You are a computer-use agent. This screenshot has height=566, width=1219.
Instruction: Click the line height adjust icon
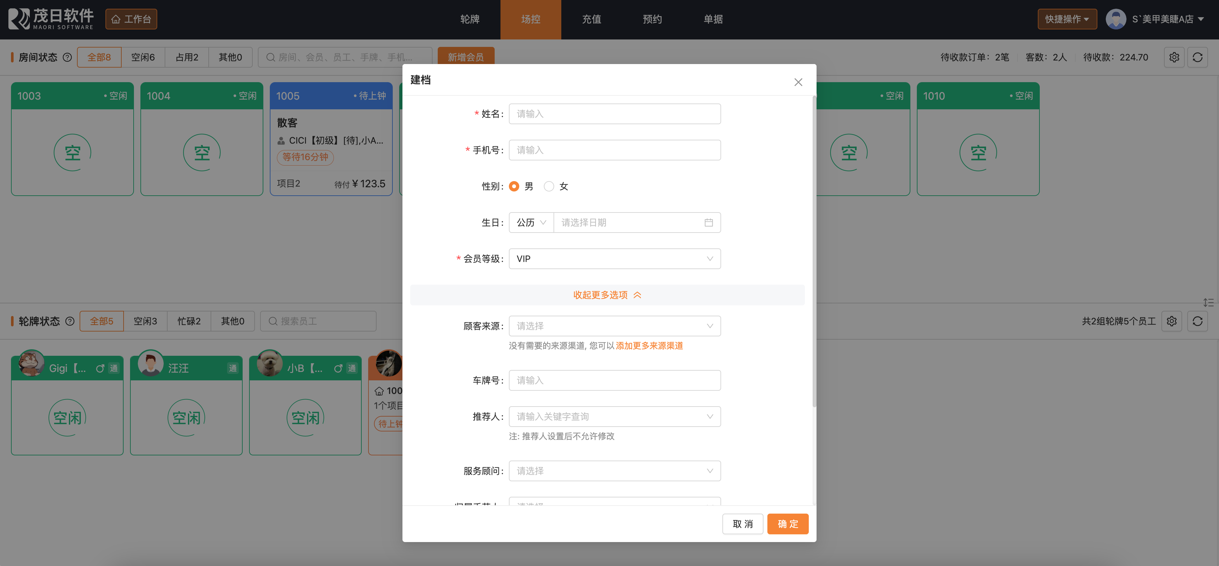(1208, 302)
